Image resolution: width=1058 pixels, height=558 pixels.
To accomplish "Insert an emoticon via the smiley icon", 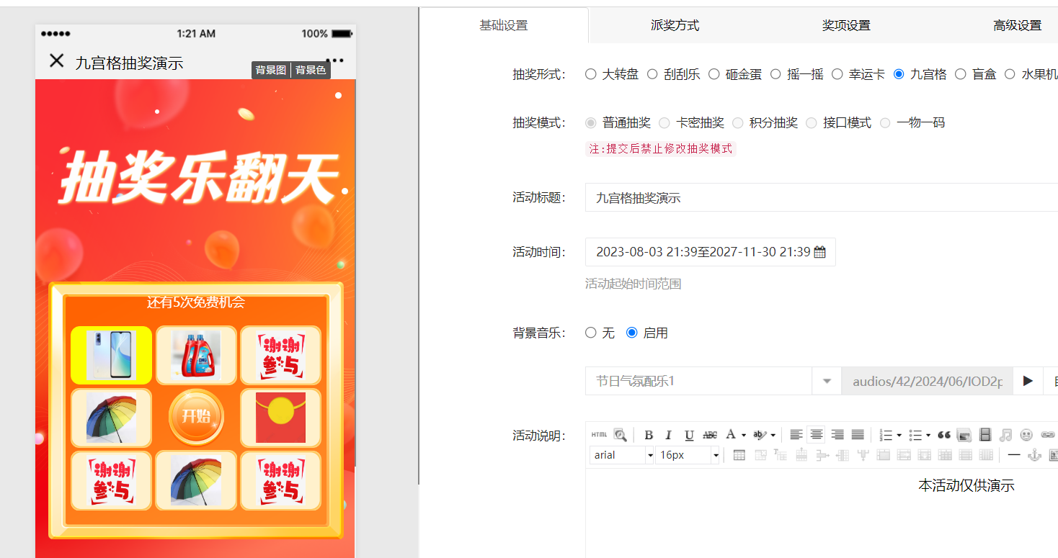I will click(x=1026, y=435).
